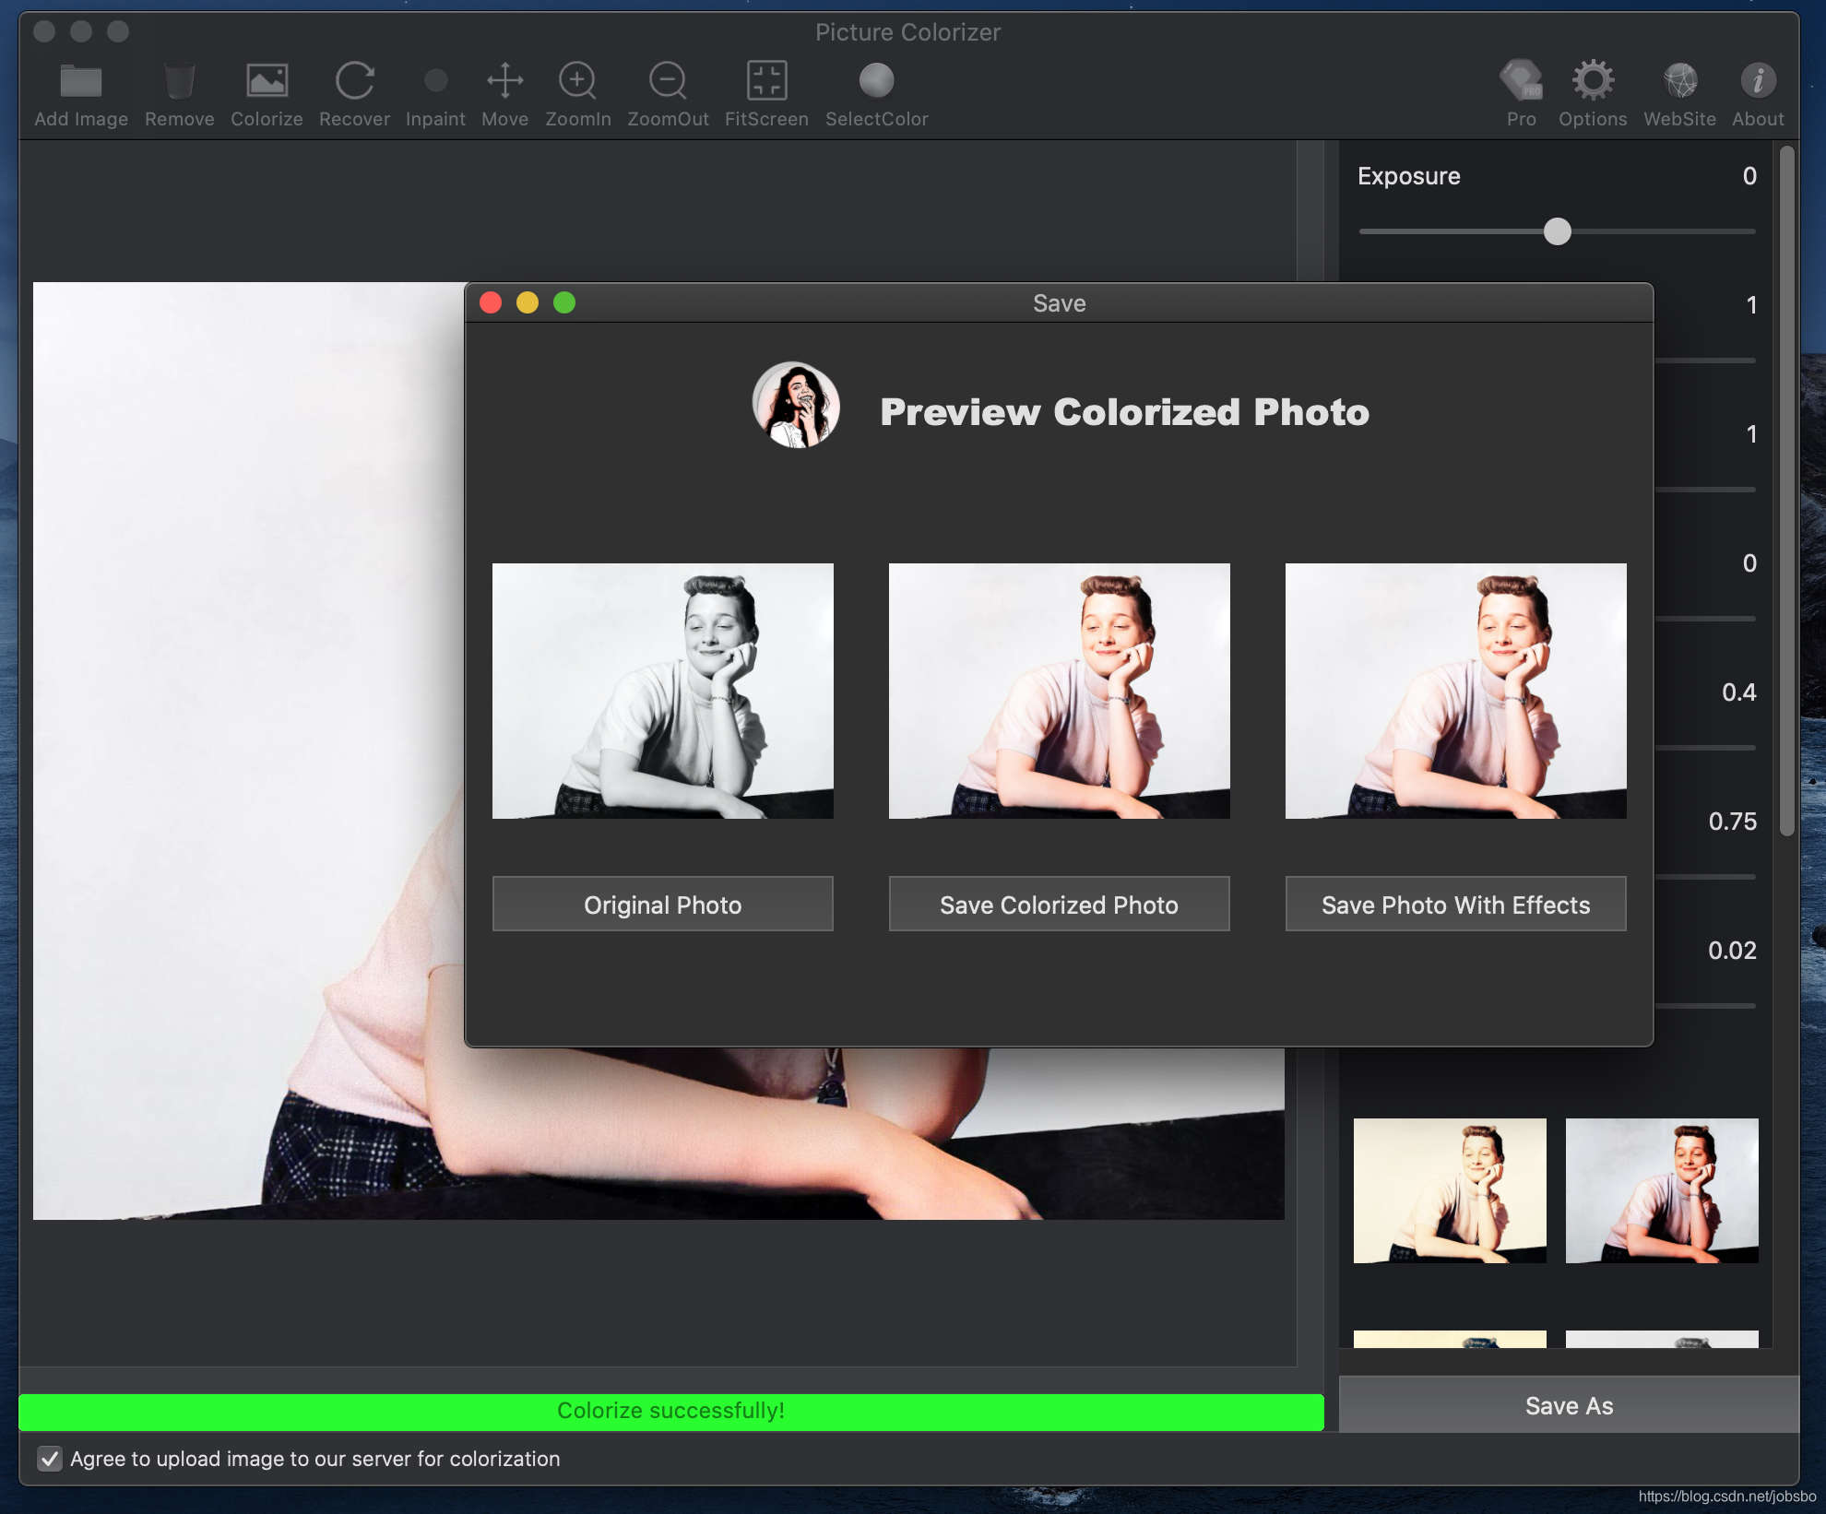This screenshot has height=1514, width=1826.
Task: Click the Add Image folder icon
Action: click(81, 81)
